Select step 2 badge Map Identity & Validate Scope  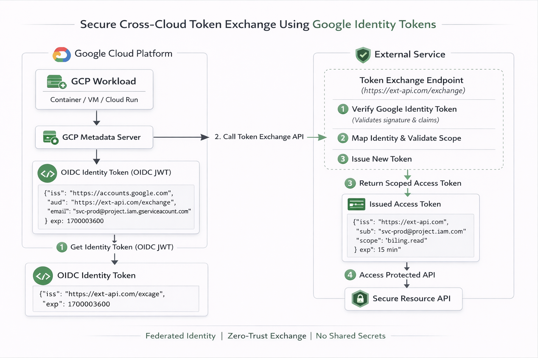[x=342, y=138]
